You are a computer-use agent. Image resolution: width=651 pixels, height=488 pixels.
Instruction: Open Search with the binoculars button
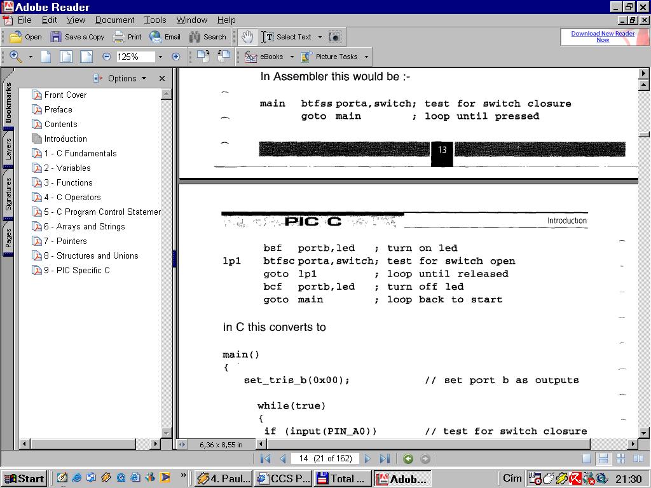coord(208,37)
